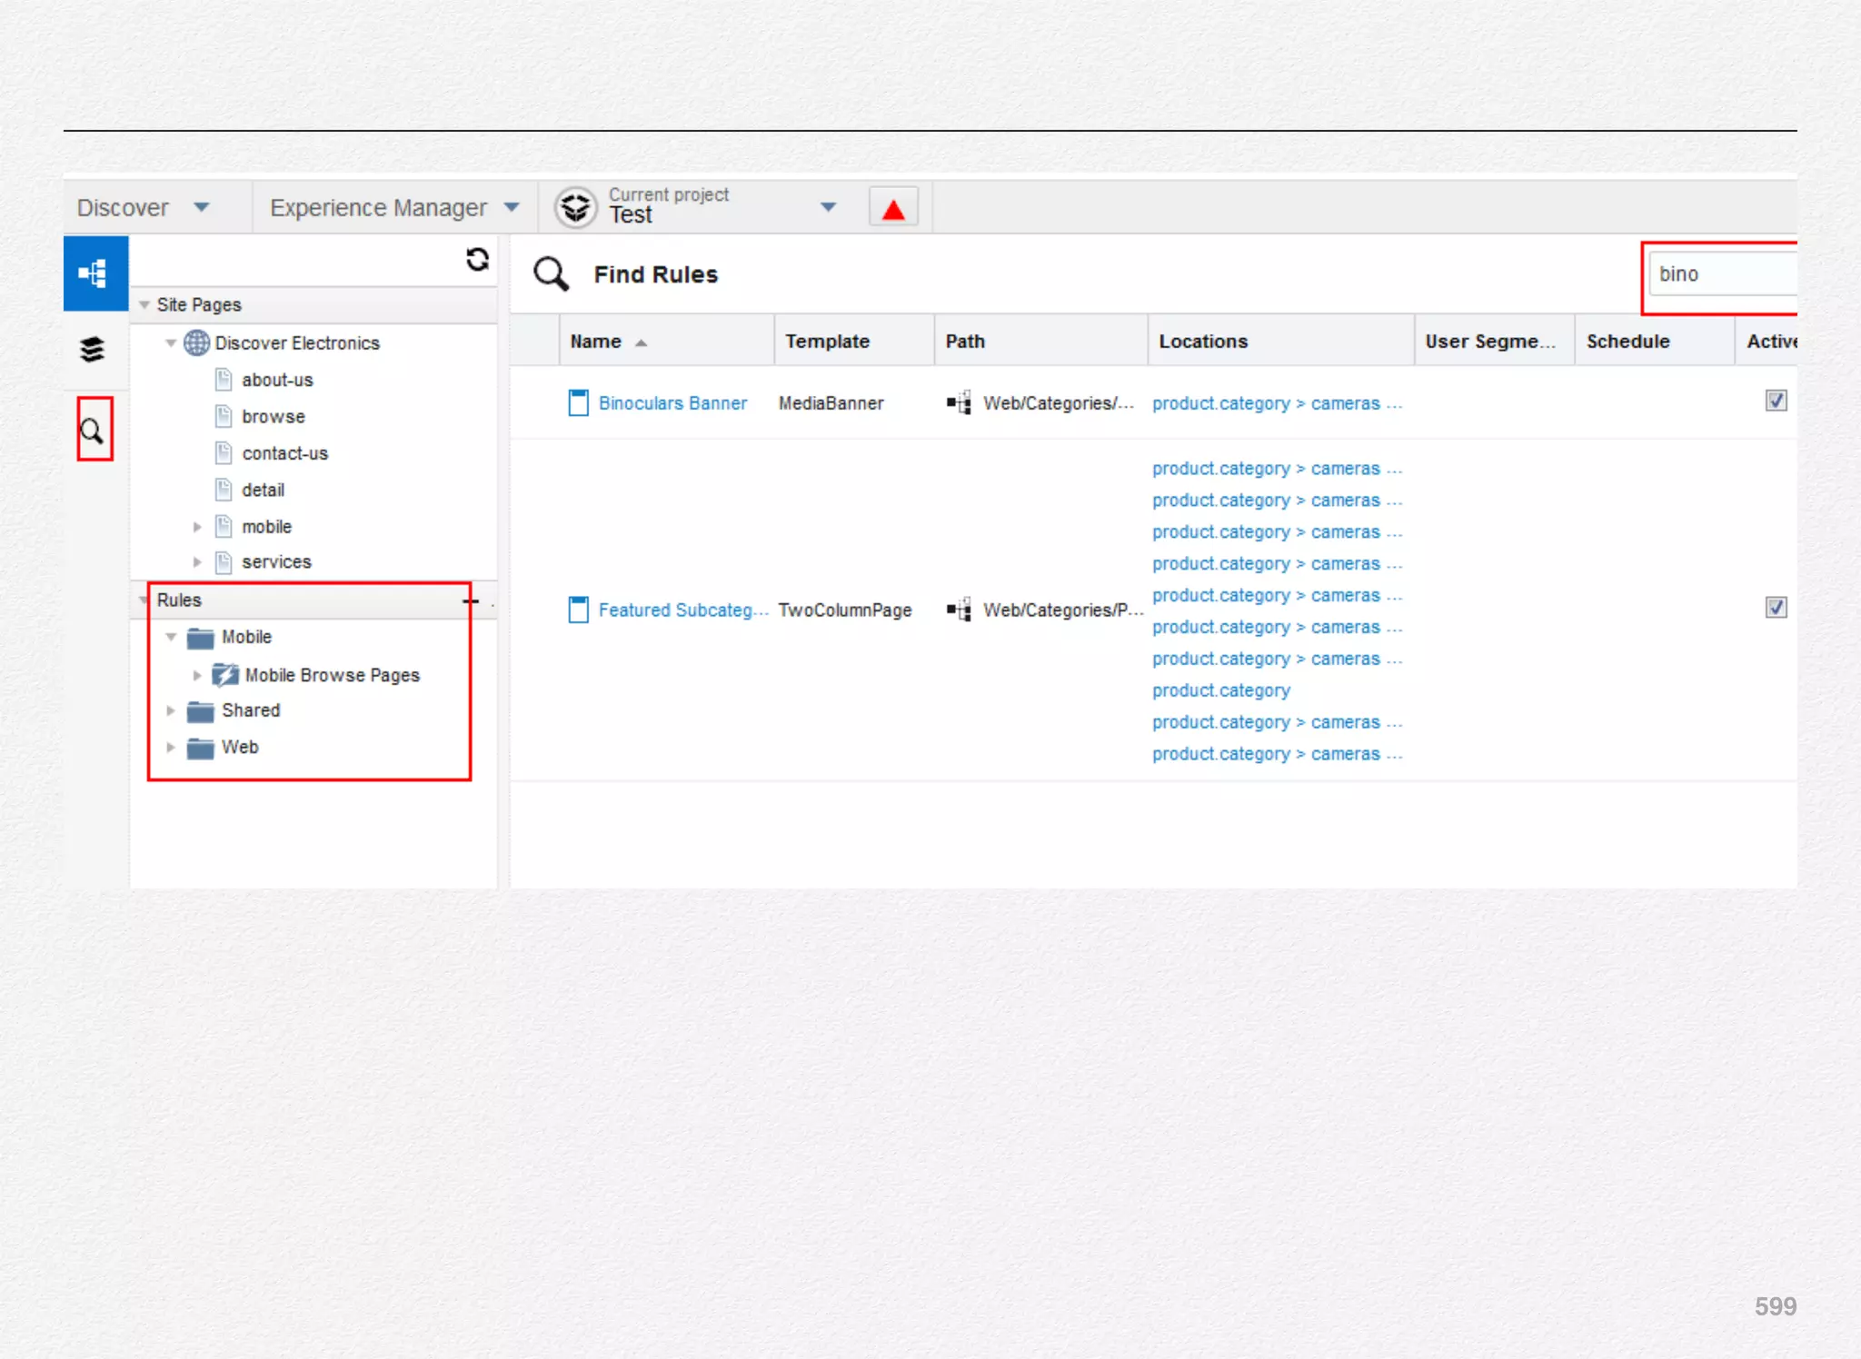Open the Find Rules magnifier sidebar icon
Image resolution: width=1861 pixels, height=1359 pixels.
click(x=93, y=431)
